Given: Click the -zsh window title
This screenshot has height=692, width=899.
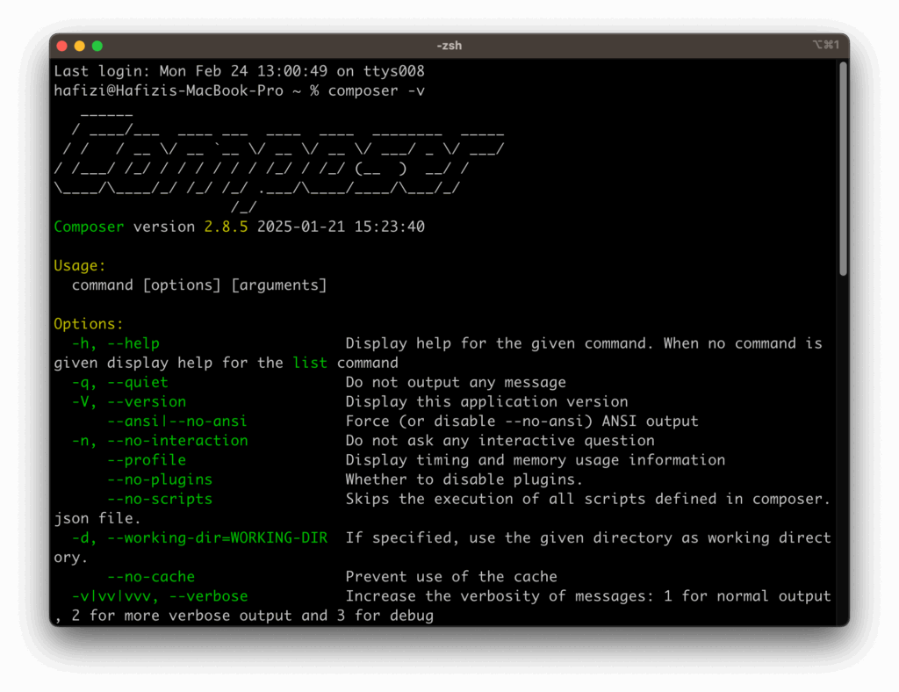Looking at the screenshot, I should click(449, 46).
